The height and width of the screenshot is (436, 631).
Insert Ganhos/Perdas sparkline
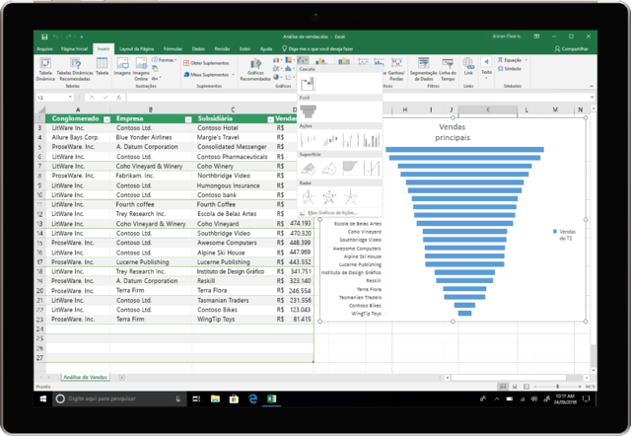(396, 69)
